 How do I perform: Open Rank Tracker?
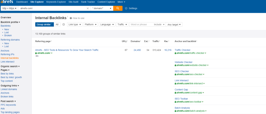point(88,2)
